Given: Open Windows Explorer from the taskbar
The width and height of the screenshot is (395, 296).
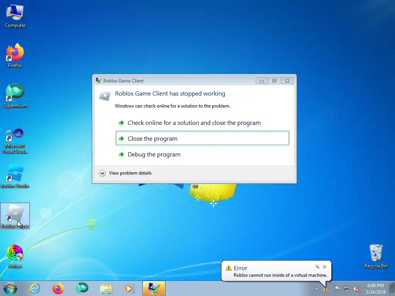Looking at the screenshot, I should (x=106, y=288).
